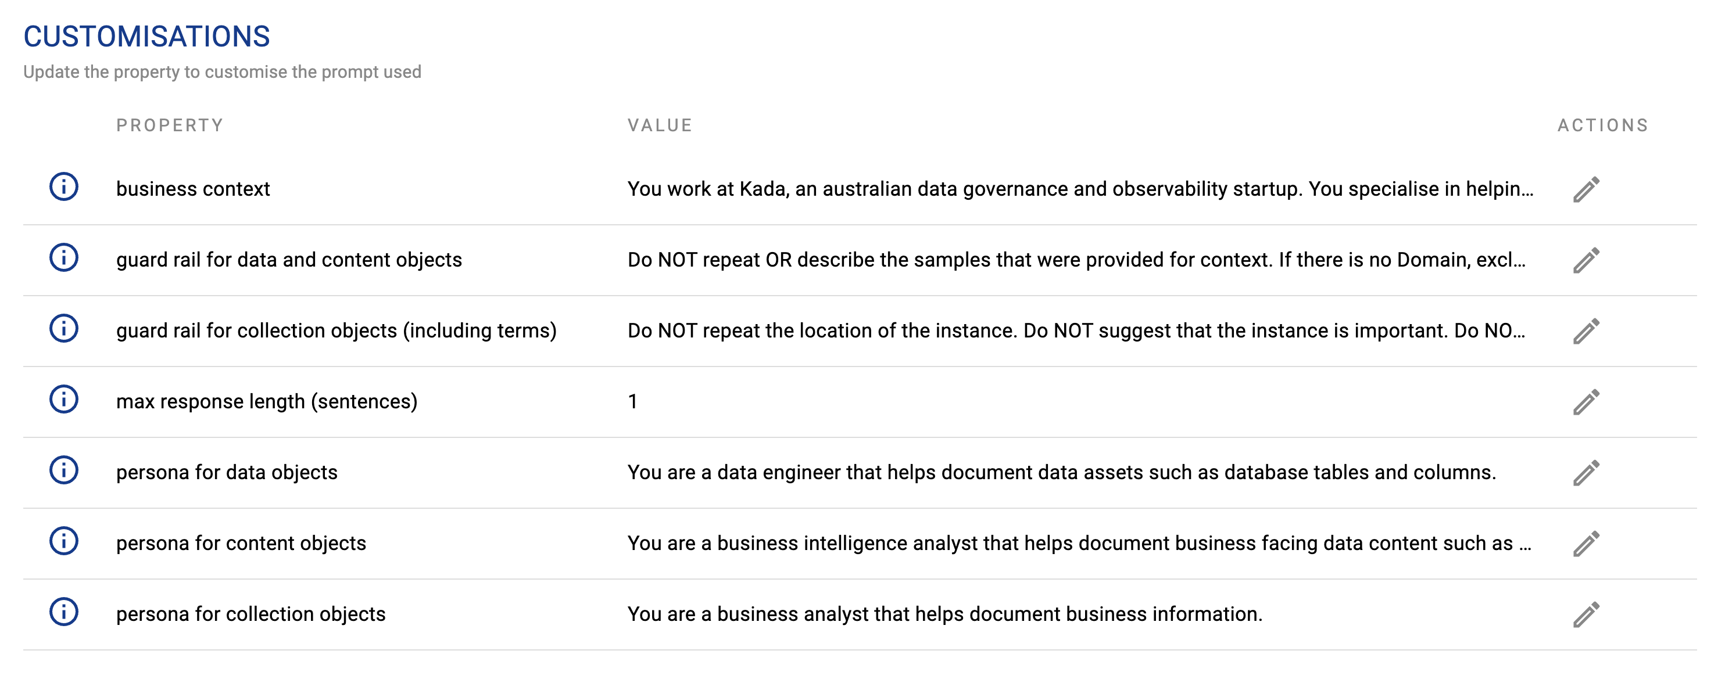Image resolution: width=1718 pixels, height=690 pixels.
Task: Show info for data and content guard rail
Action: pyautogui.click(x=64, y=258)
